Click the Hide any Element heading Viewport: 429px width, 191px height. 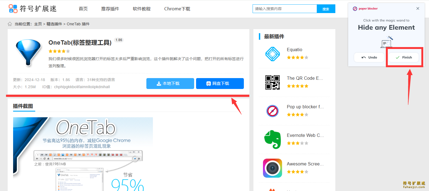coord(386,27)
